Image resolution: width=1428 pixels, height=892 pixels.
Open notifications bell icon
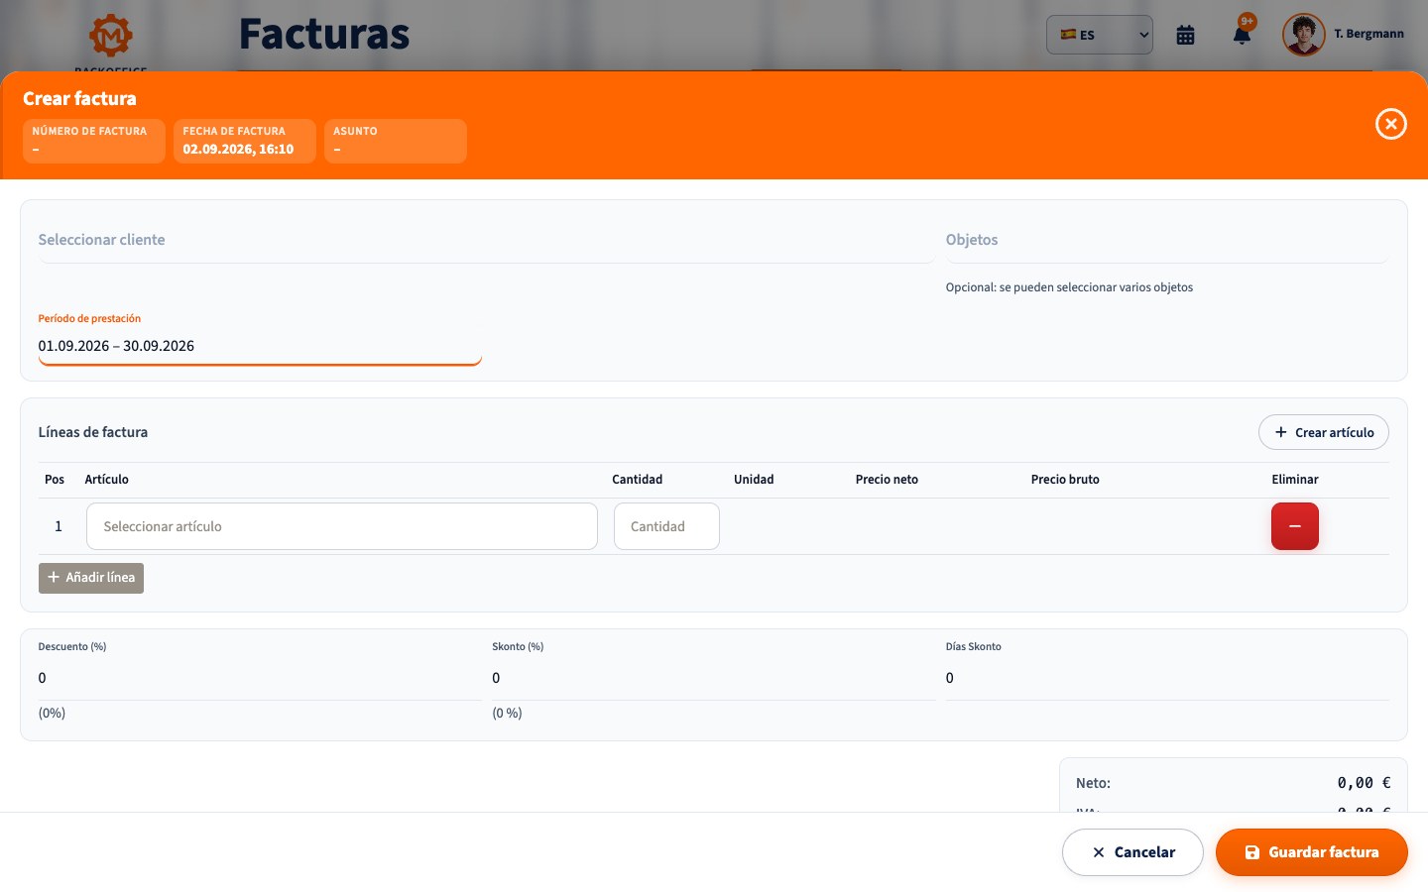point(1242,35)
